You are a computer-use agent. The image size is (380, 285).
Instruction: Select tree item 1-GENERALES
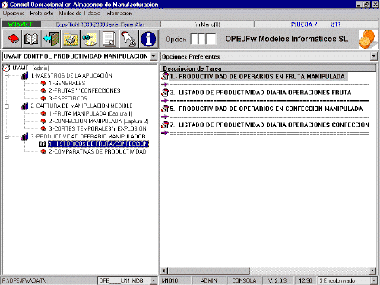point(67,83)
